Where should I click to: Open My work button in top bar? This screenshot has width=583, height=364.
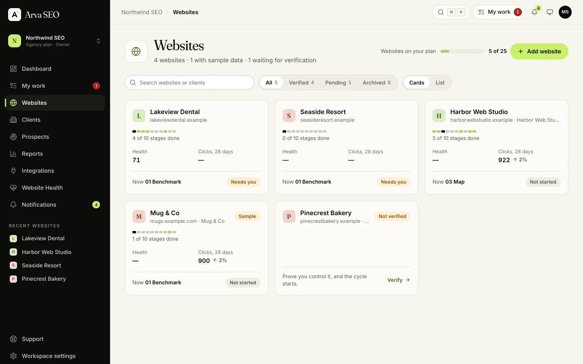click(x=499, y=12)
